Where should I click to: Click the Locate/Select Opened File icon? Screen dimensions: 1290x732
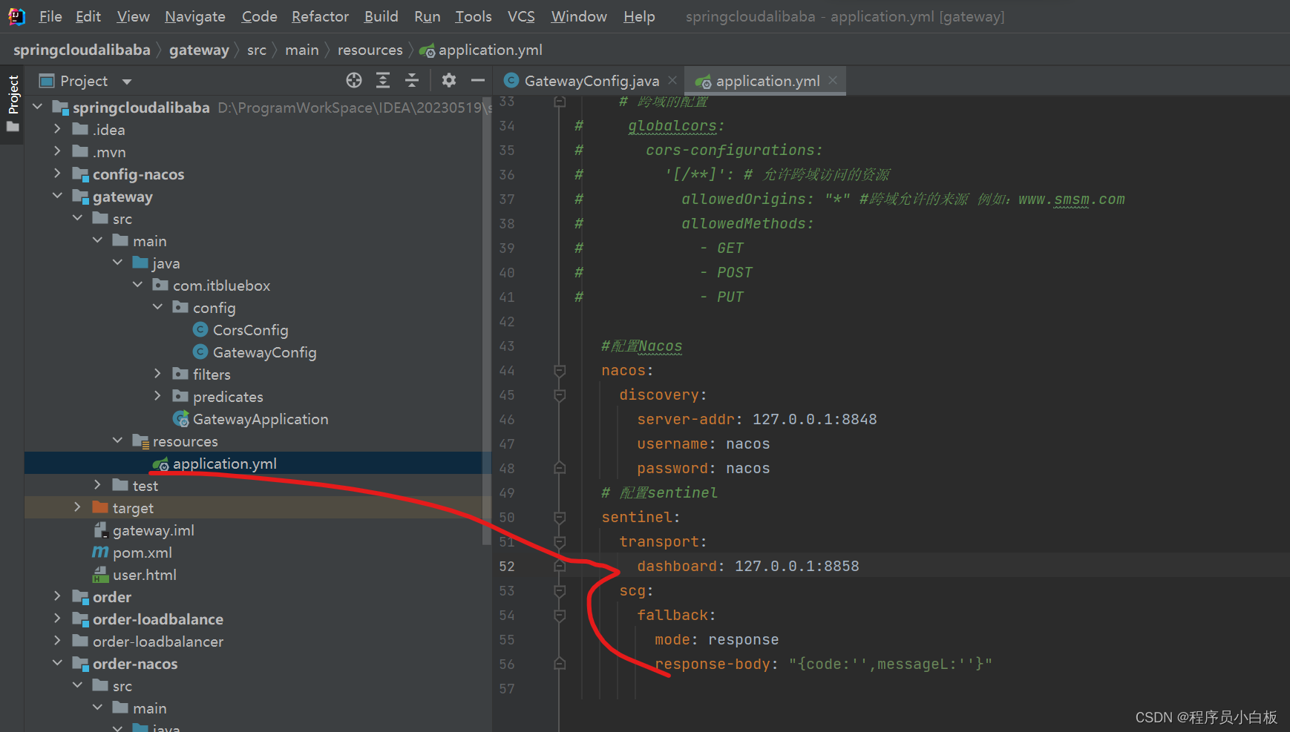354,80
